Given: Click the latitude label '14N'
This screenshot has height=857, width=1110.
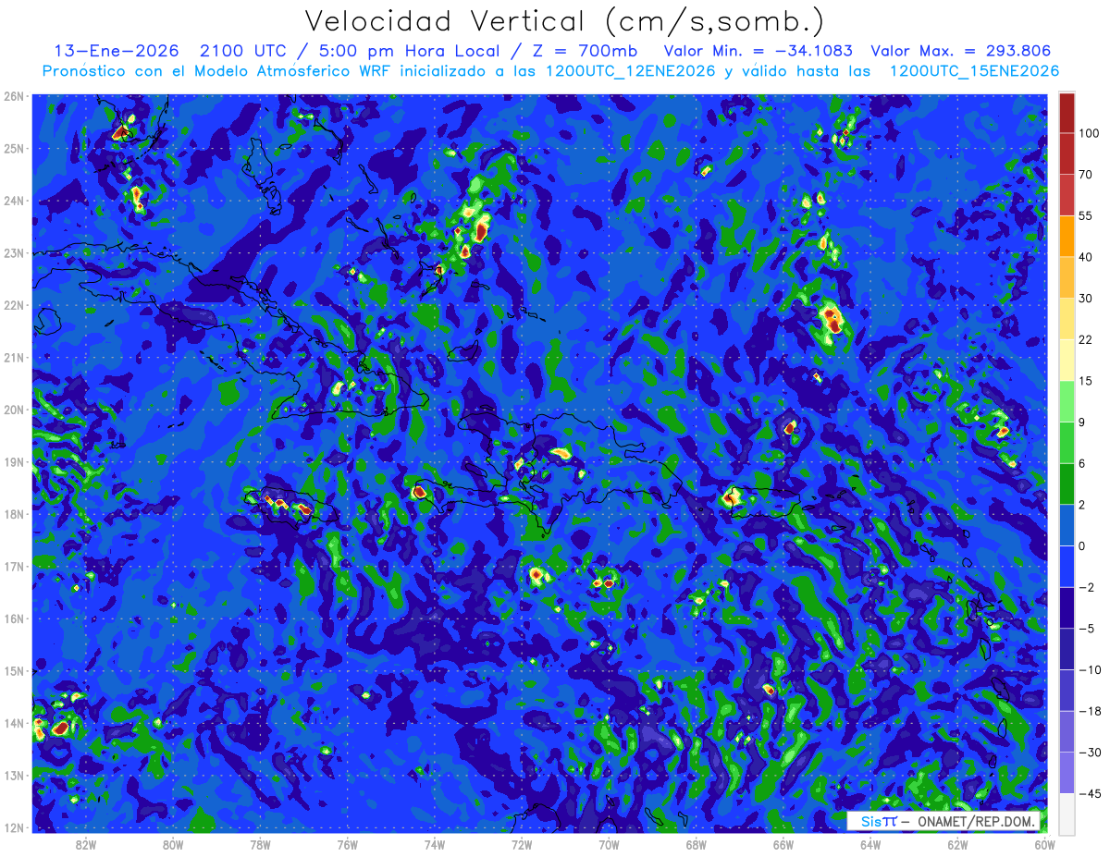Looking at the screenshot, I should (13, 723).
